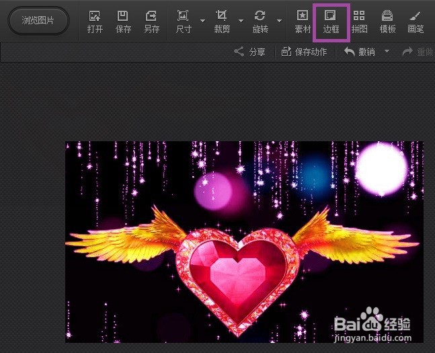Click the 分享 share button
This screenshot has width=435, height=353.
249,52
